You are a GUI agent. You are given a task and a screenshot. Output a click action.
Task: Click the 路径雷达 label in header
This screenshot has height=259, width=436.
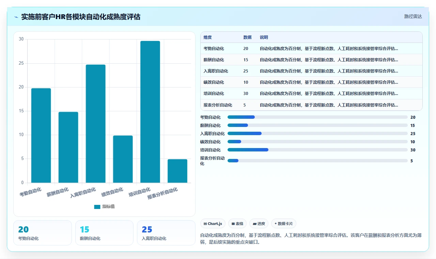pyautogui.click(x=413, y=16)
